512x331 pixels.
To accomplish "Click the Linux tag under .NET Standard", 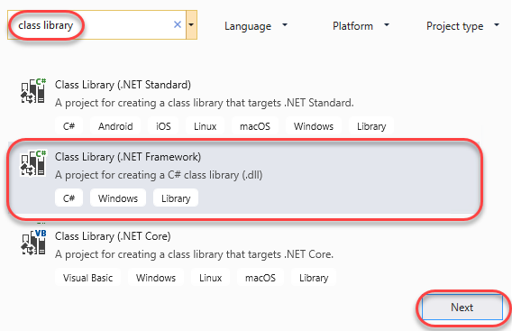I will (205, 126).
